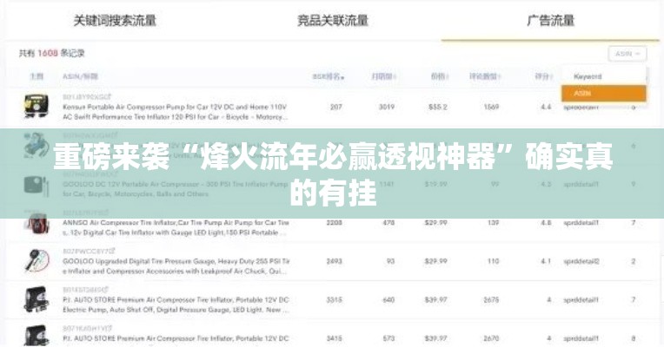Select BSR rank value 2208
Screen dimensions: 664x347
click(334, 222)
